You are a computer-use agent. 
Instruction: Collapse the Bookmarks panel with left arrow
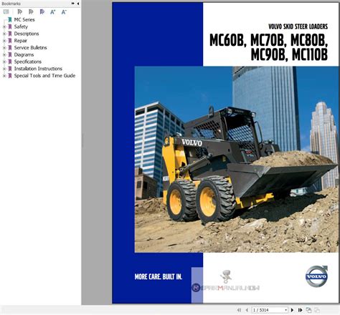point(78,4)
